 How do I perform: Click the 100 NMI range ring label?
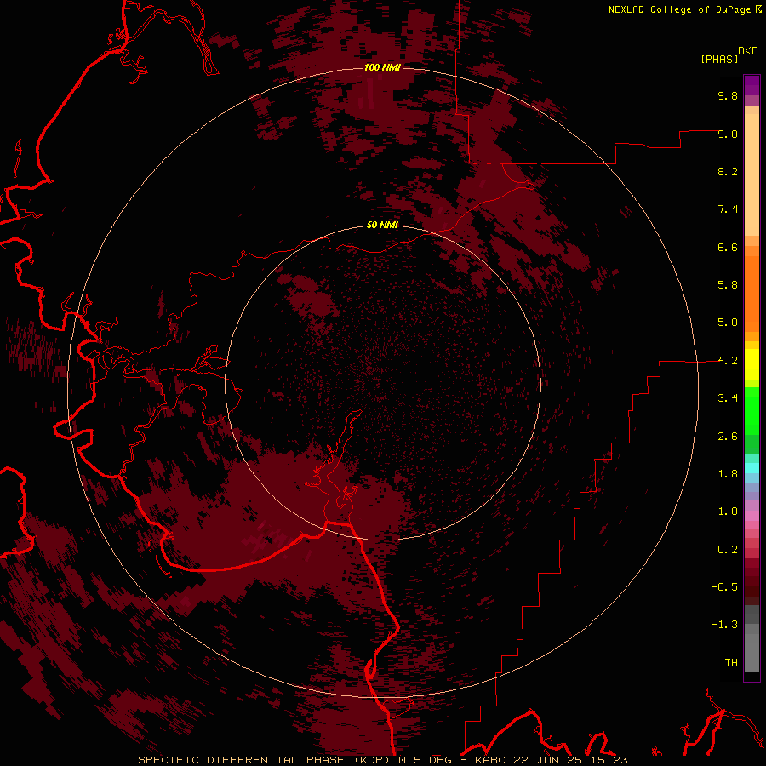[382, 67]
